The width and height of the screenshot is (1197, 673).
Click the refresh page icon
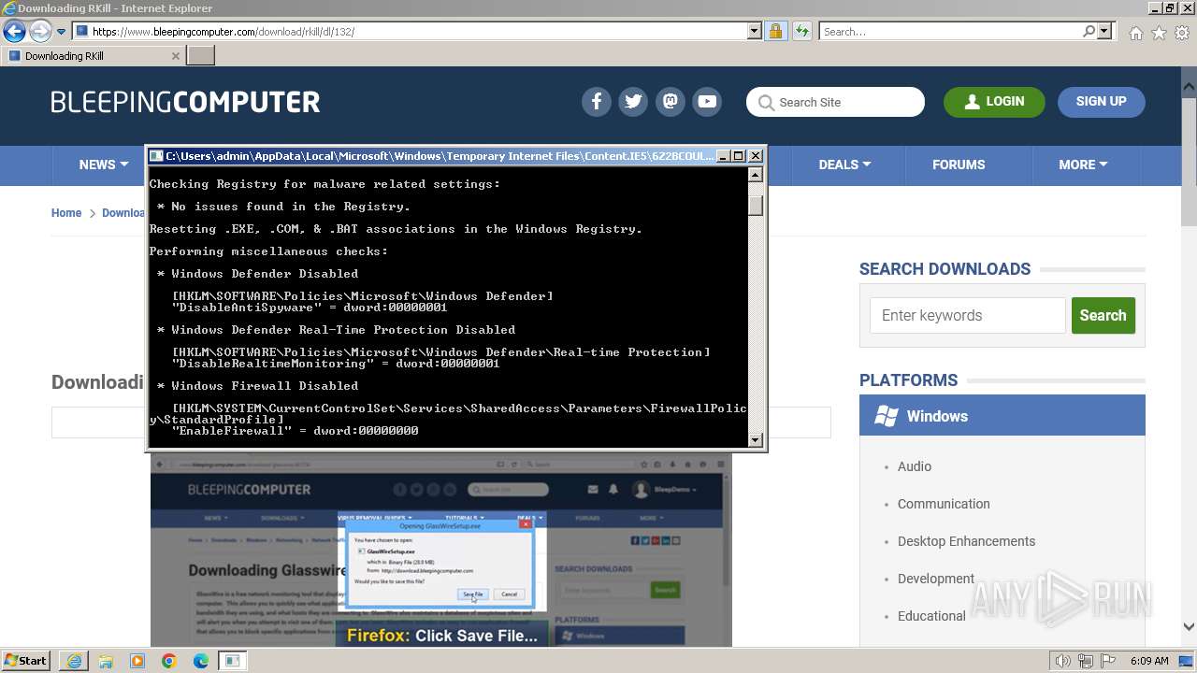tap(801, 31)
